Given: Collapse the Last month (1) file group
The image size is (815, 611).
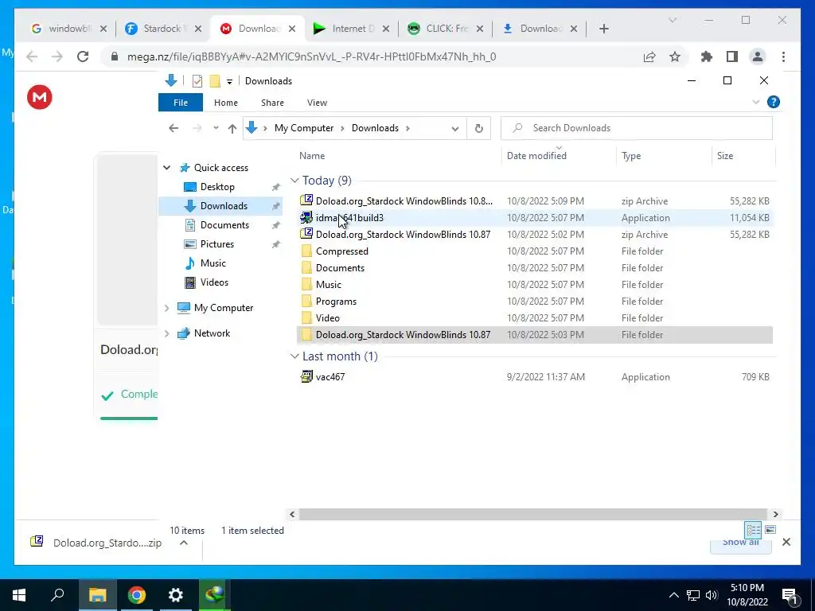Looking at the screenshot, I should pos(294,356).
